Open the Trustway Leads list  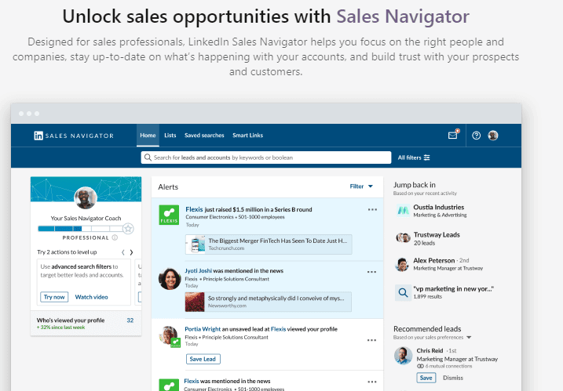coord(437,235)
